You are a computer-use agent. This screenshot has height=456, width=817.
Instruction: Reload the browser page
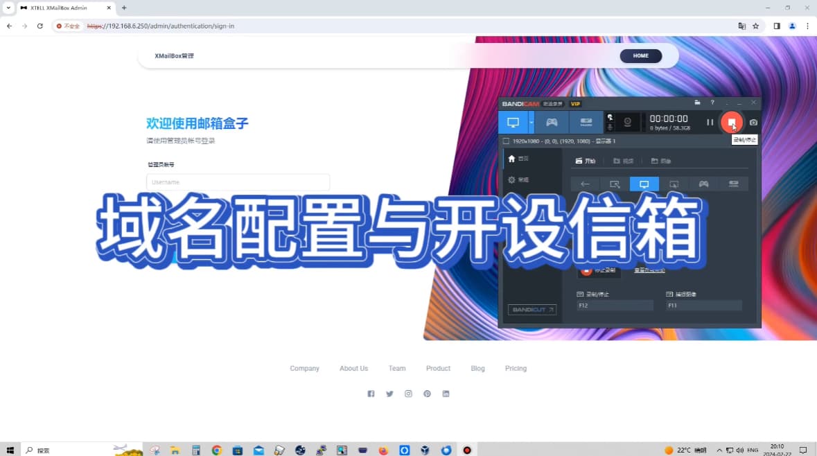39,26
